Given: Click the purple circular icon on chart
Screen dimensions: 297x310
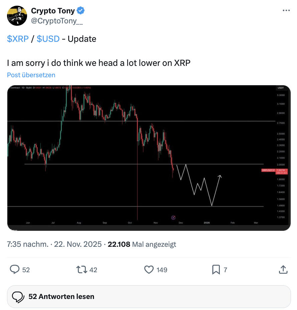Looking at the screenshot, I should [x=173, y=218].
